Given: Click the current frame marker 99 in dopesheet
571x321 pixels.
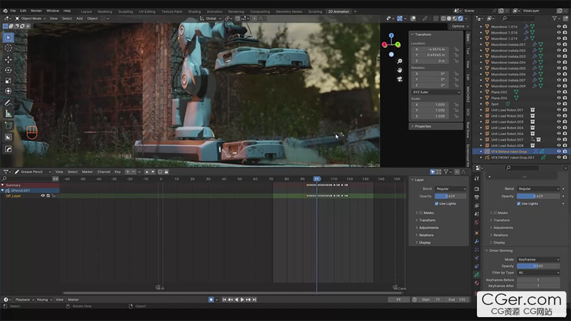Looking at the screenshot, I should tap(317, 179).
